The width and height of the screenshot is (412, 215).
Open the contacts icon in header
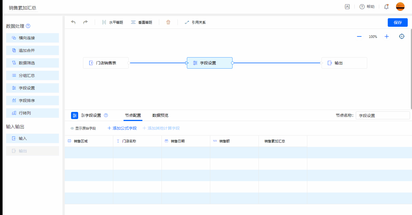[347, 7]
